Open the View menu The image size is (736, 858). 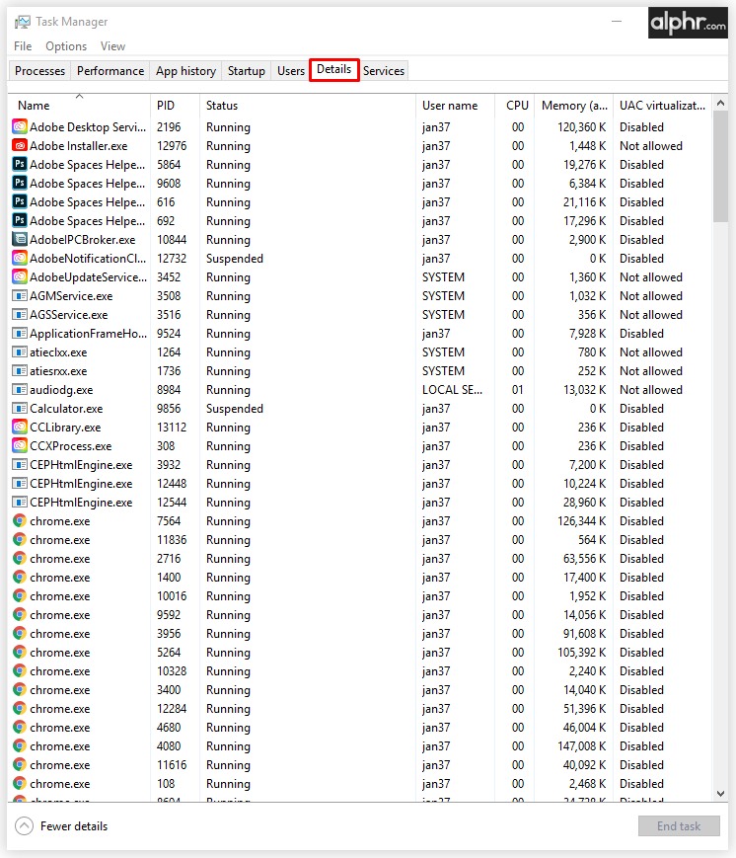[x=112, y=46]
